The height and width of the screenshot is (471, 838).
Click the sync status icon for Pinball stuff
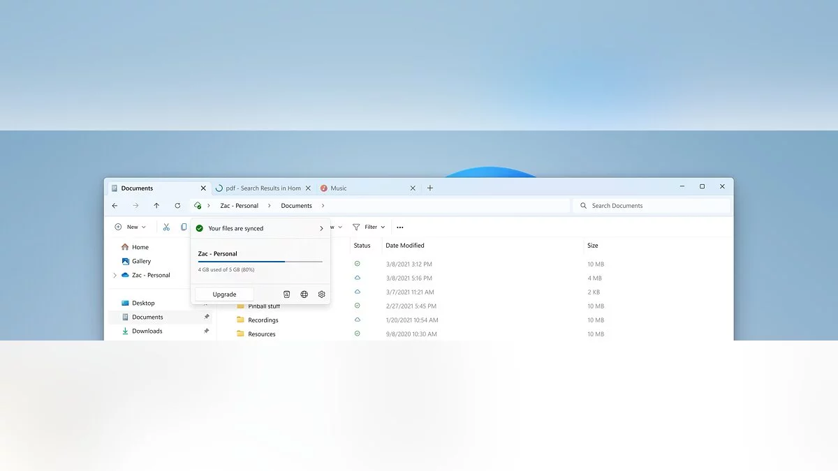358,306
